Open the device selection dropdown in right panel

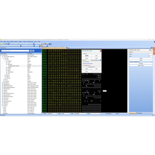[x=150, y=50]
